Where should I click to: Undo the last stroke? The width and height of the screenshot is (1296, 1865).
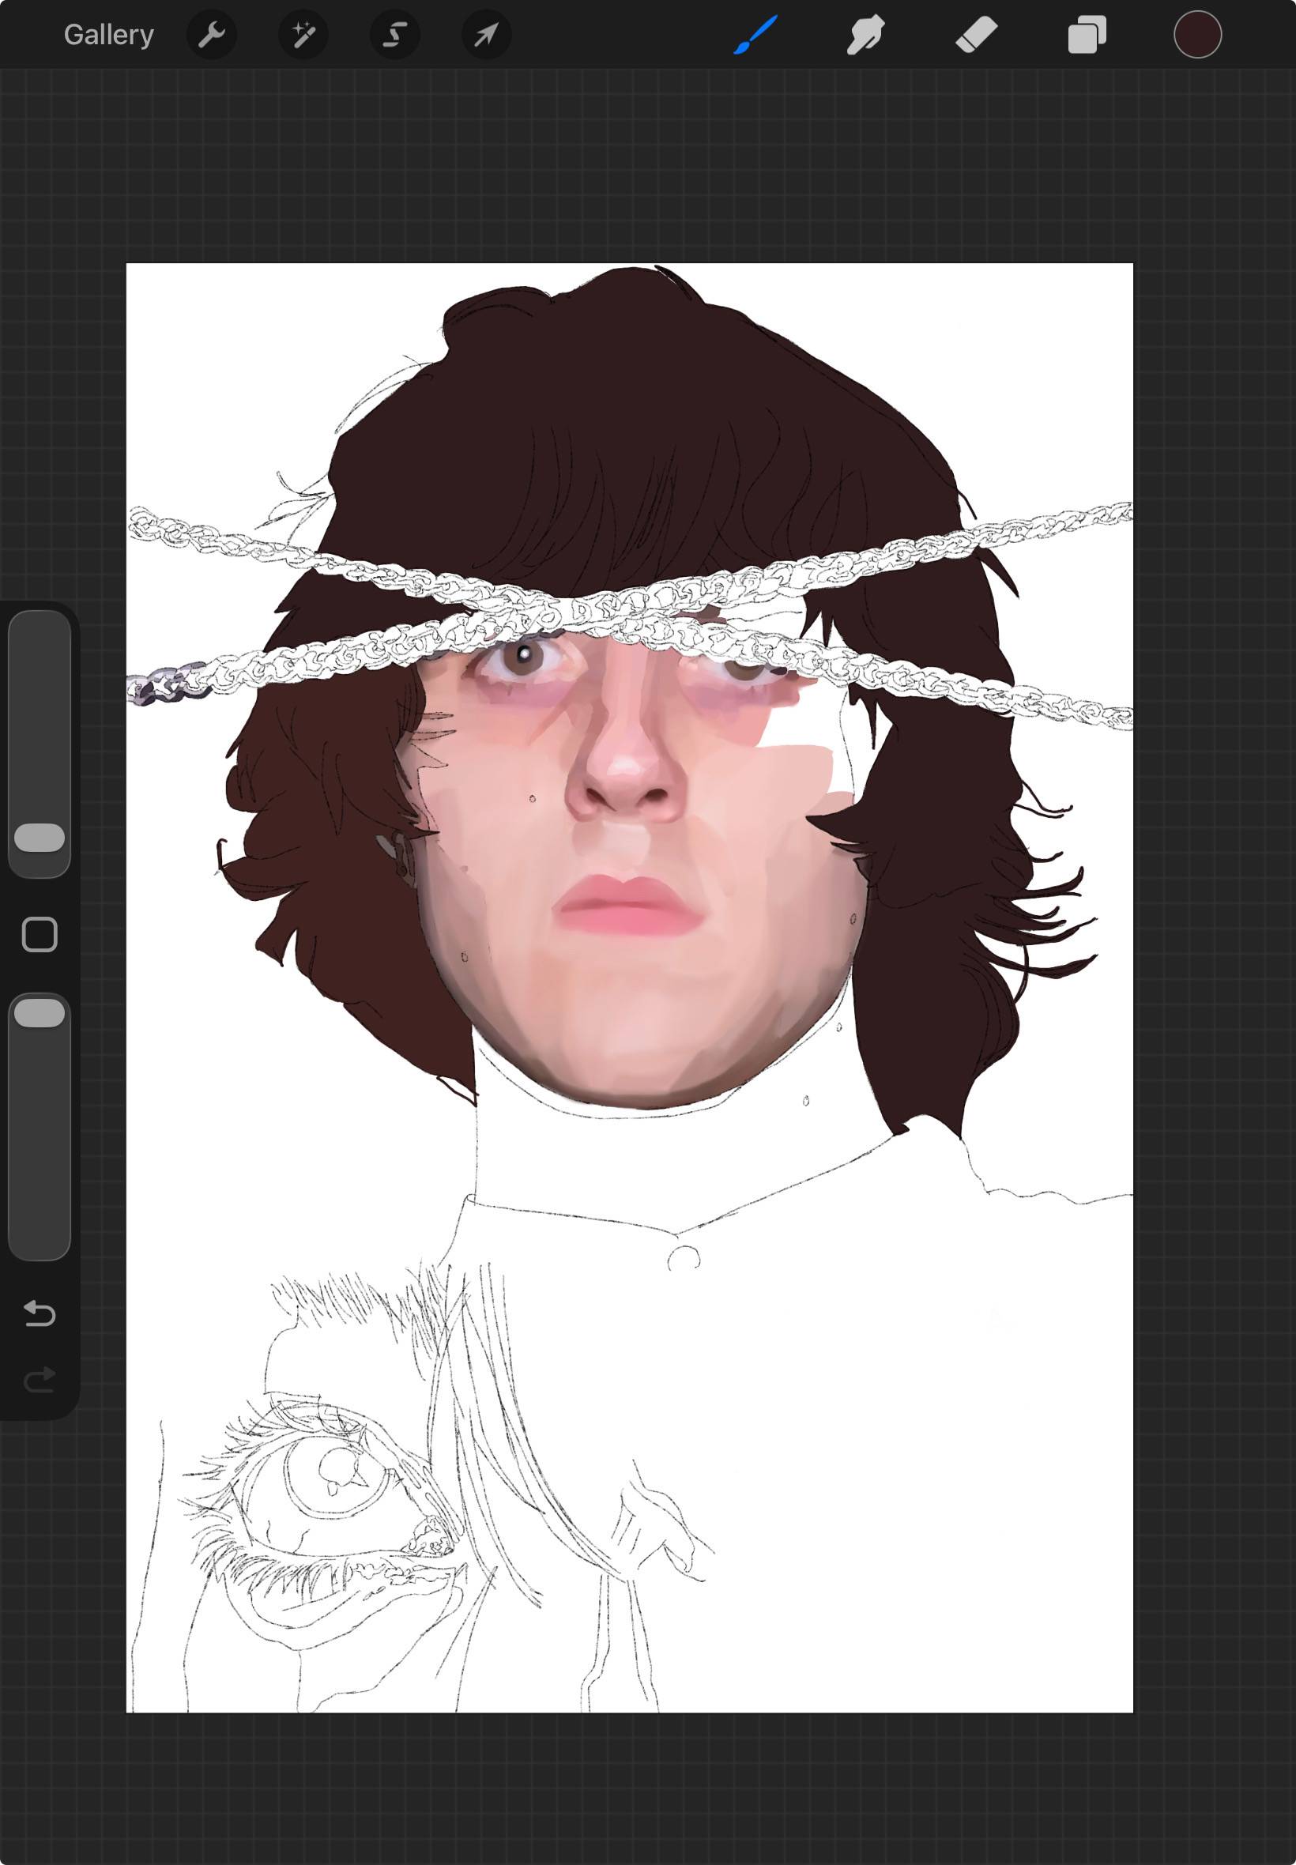40,1313
